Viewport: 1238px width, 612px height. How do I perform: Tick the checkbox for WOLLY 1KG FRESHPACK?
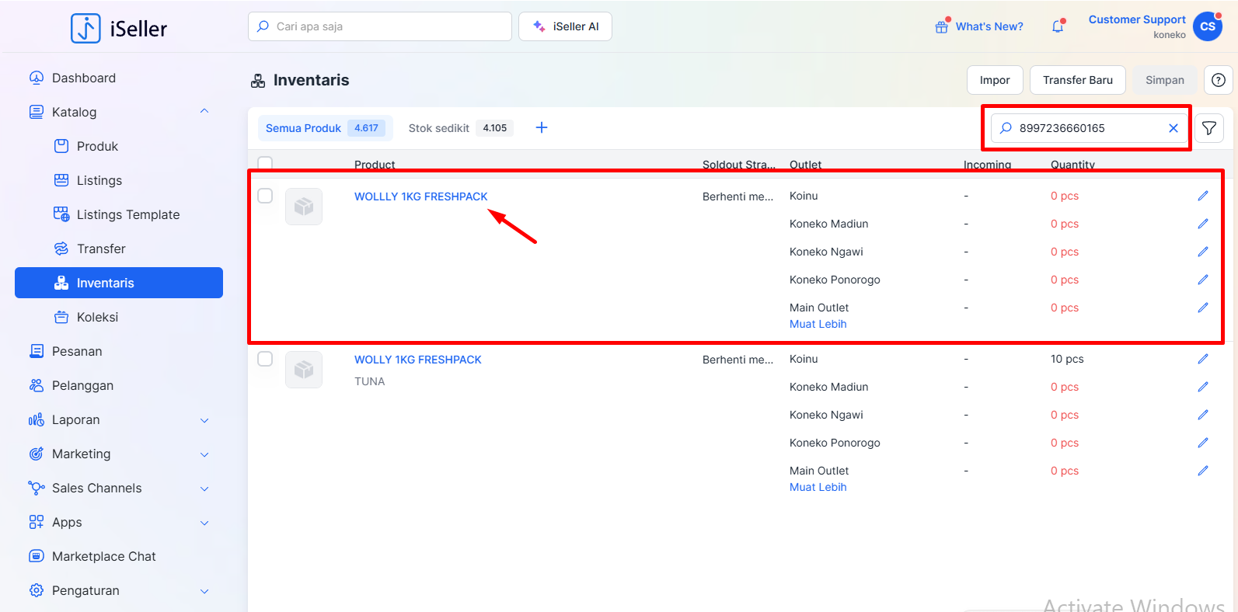[265, 359]
